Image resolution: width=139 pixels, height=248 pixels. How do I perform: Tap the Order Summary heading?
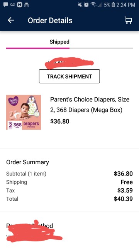27,162
